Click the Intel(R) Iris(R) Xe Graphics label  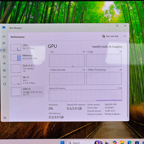pos(107,47)
